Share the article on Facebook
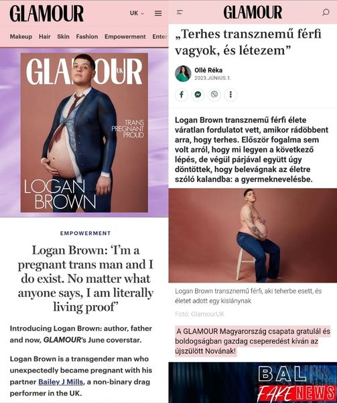This screenshot has width=337, height=403. (x=182, y=95)
